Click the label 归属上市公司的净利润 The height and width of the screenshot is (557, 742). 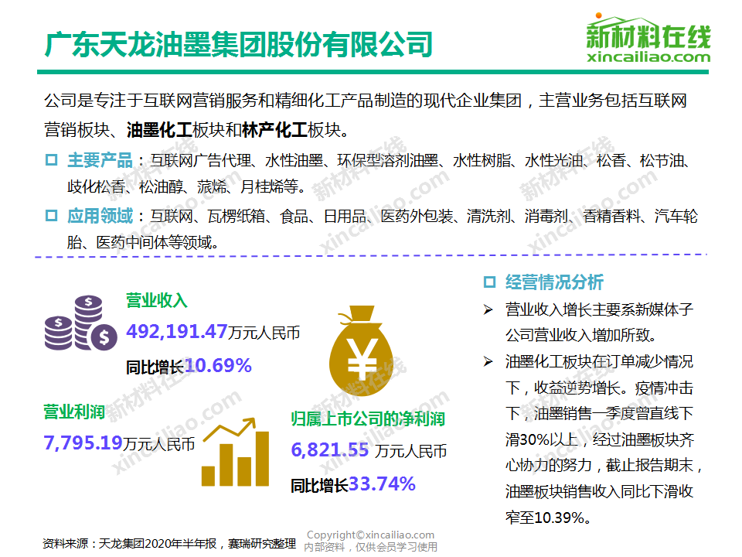[x=368, y=419]
